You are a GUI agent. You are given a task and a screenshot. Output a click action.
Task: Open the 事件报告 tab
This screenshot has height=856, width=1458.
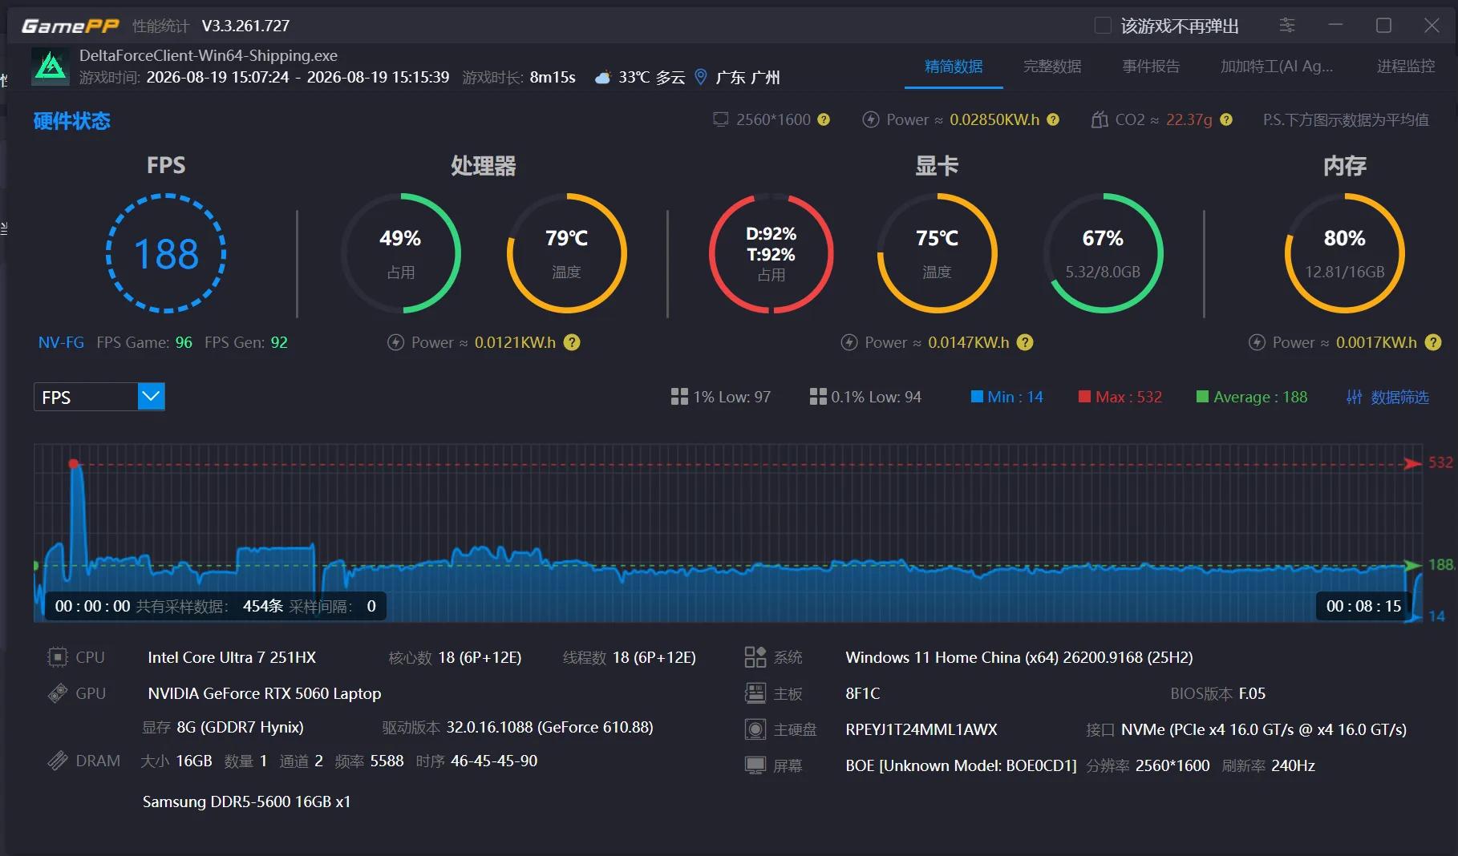click(x=1151, y=67)
